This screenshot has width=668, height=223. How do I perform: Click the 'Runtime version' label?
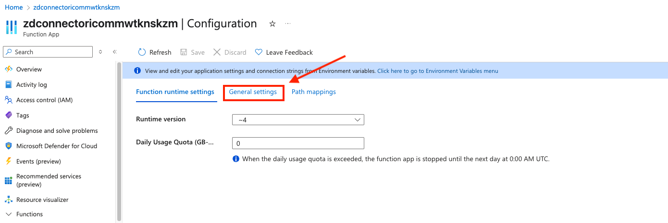[161, 119]
